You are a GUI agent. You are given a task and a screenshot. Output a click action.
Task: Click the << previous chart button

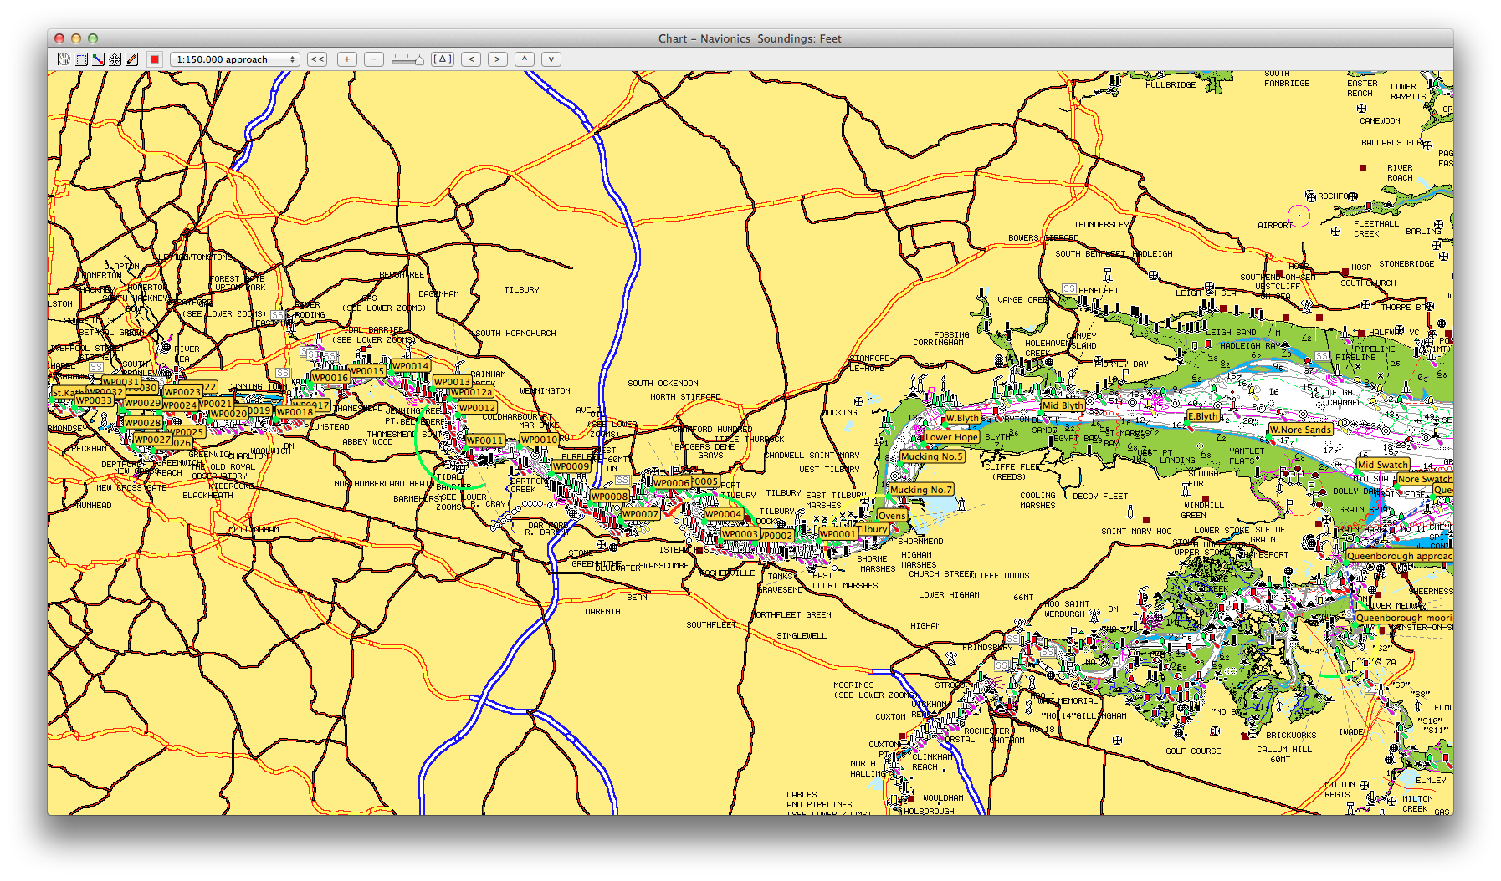(x=317, y=59)
